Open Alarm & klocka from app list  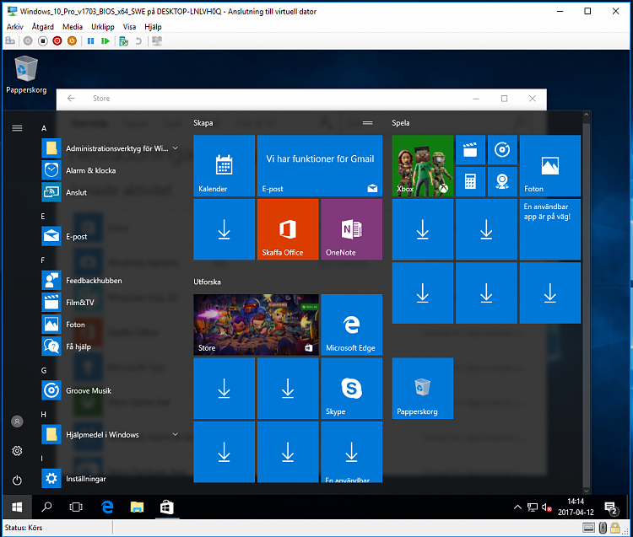click(111, 170)
